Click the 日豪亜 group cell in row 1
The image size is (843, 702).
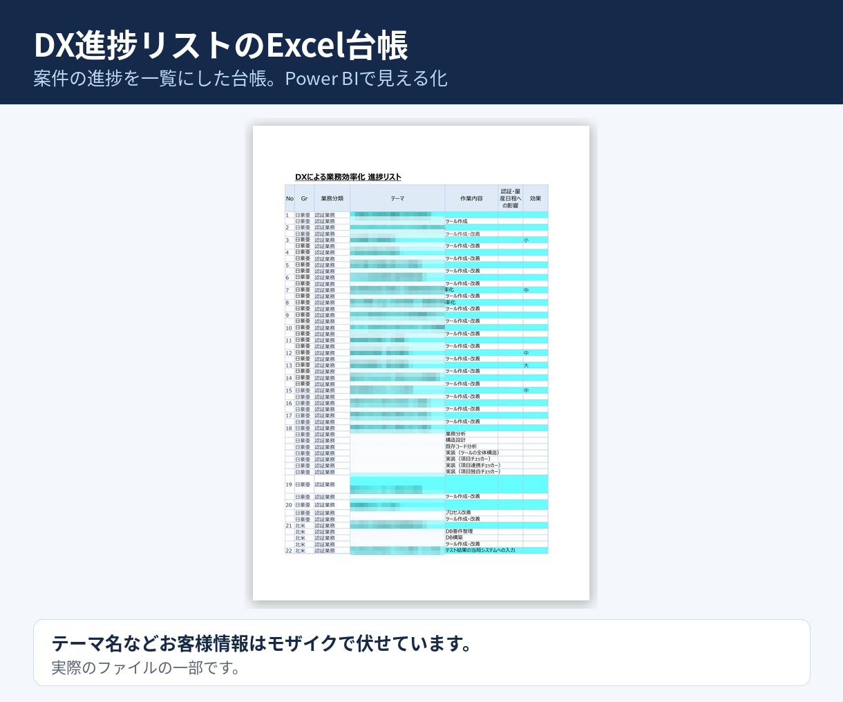click(304, 215)
